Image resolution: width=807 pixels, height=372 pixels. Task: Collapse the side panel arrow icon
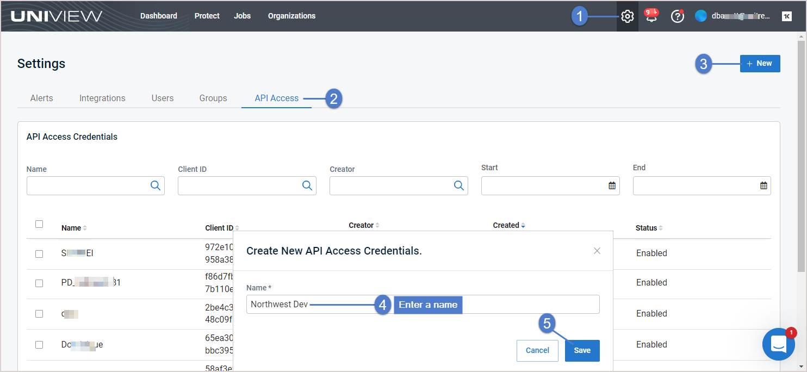click(787, 16)
